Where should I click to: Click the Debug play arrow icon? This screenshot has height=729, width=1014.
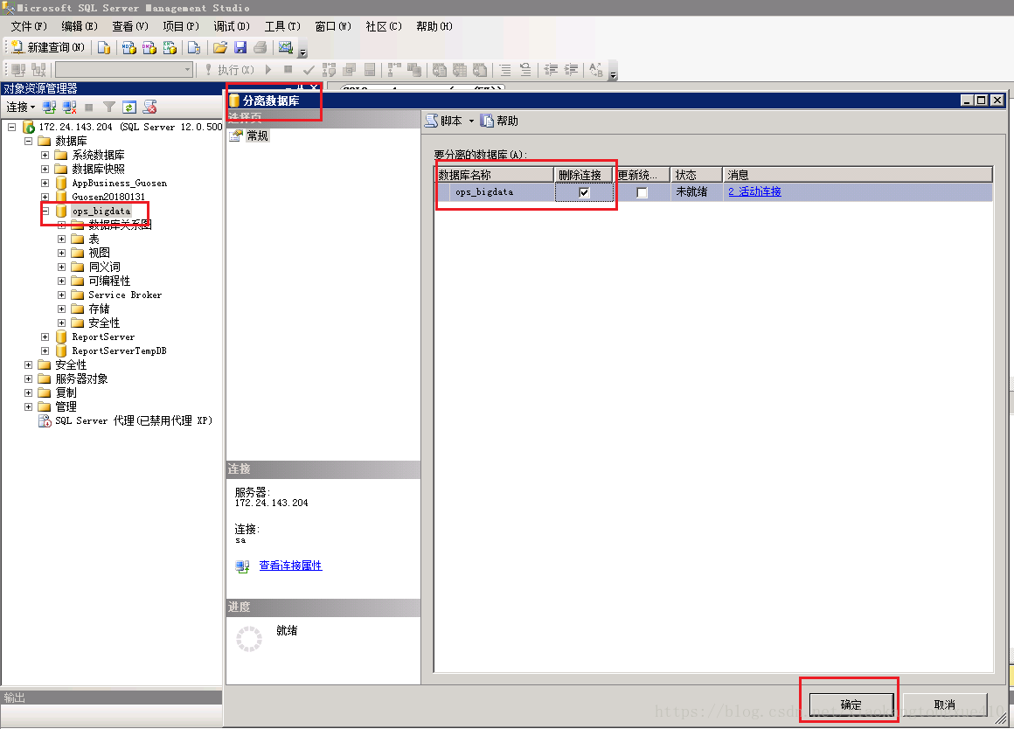[x=268, y=69]
